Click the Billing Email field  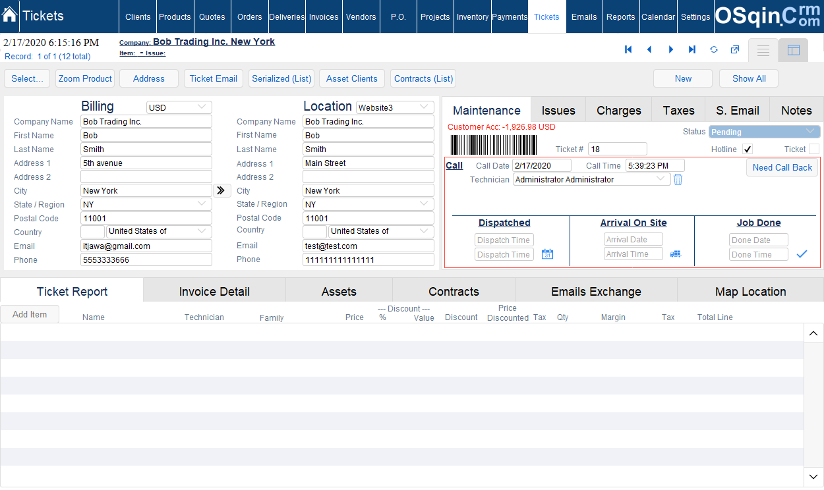click(x=146, y=246)
